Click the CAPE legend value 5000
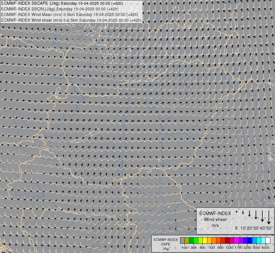The image size is (275, 253). point(265,248)
